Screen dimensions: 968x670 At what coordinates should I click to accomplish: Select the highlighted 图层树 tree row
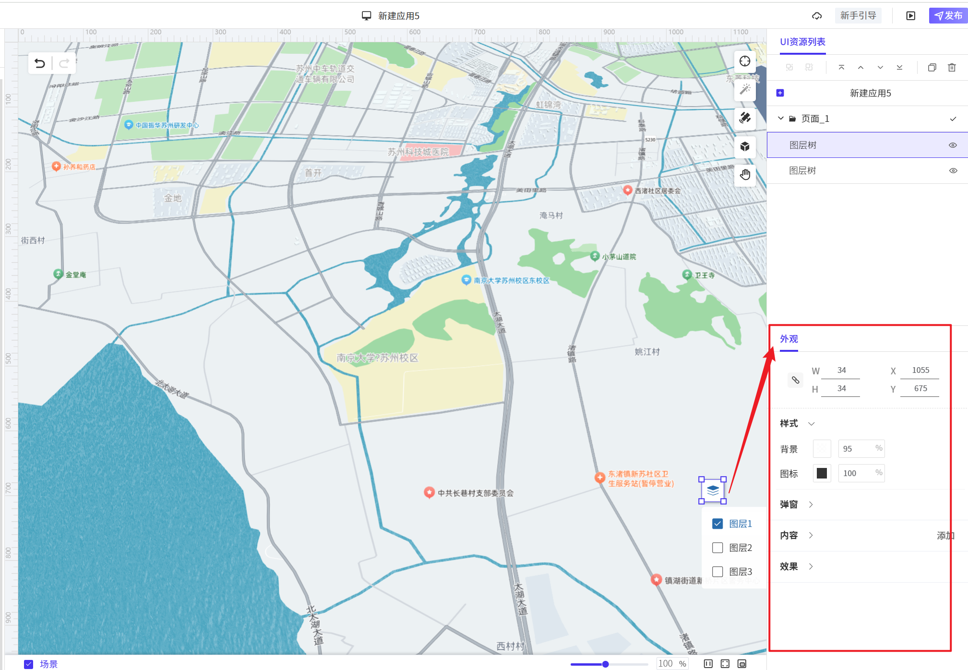point(867,145)
